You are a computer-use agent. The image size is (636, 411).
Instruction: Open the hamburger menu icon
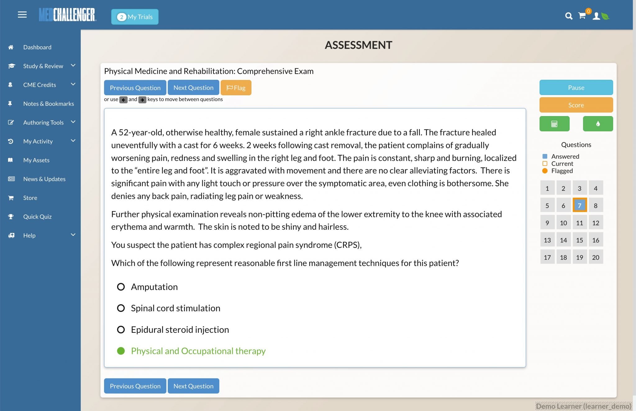[x=22, y=15]
